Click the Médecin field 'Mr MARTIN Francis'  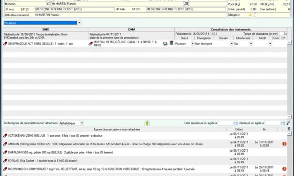coord(117,4)
